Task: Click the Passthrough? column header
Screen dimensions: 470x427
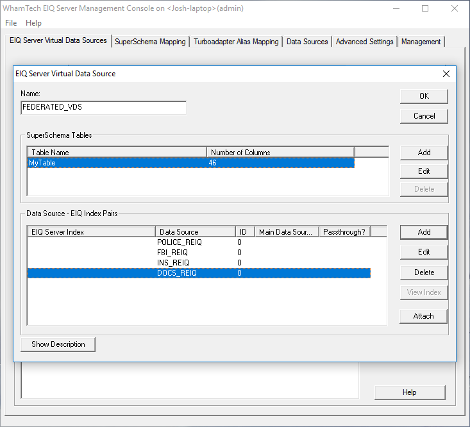Action: [x=345, y=232]
